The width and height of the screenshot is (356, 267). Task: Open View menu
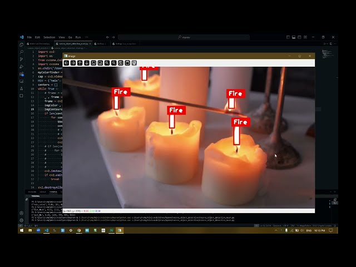click(x=62, y=37)
